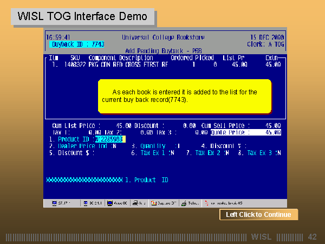
Task: Open the Capture taskbar item icon
Action: [154, 203]
